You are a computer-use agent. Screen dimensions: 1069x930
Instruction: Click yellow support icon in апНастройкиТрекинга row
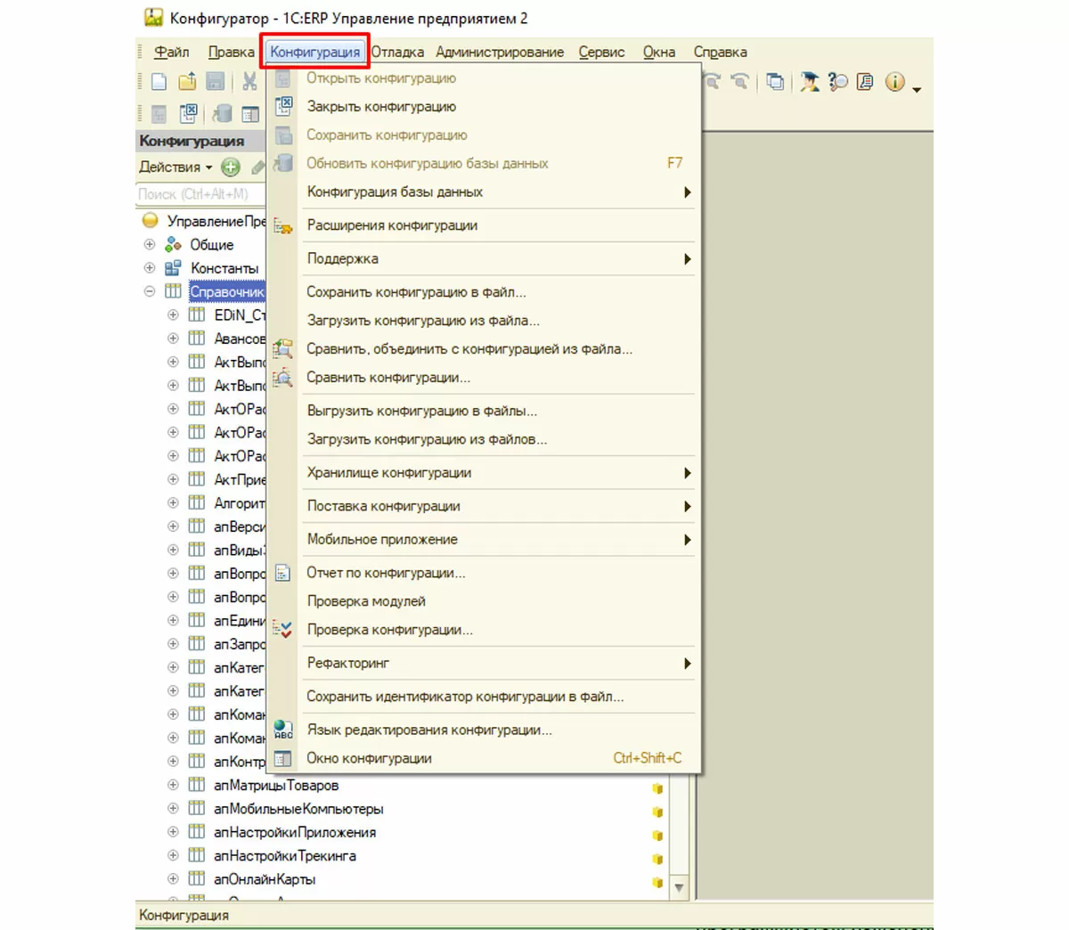657,859
